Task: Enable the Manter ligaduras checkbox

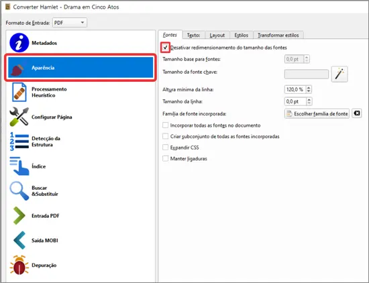Action: pos(166,158)
